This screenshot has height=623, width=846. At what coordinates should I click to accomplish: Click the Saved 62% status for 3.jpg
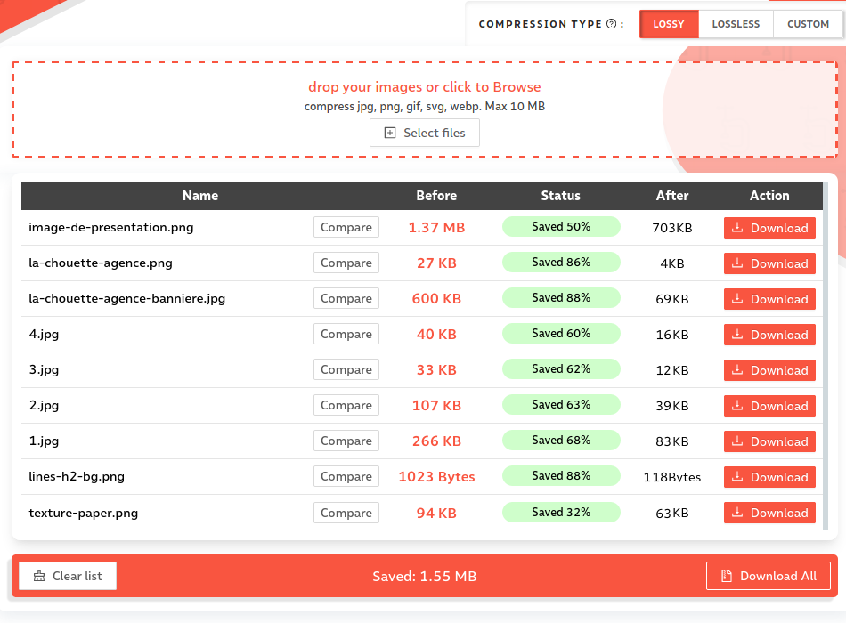point(561,369)
